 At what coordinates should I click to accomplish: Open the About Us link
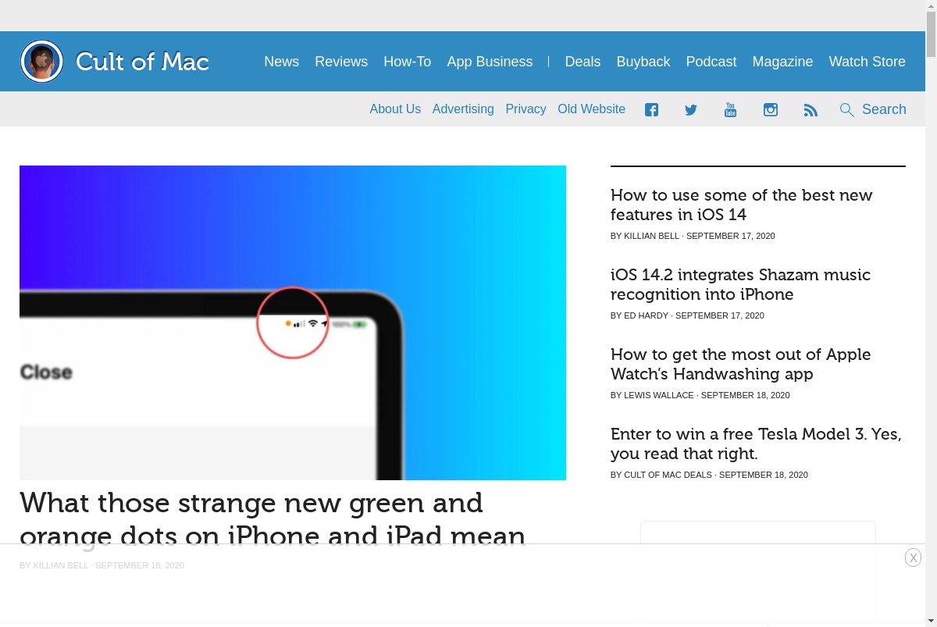tap(395, 109)
